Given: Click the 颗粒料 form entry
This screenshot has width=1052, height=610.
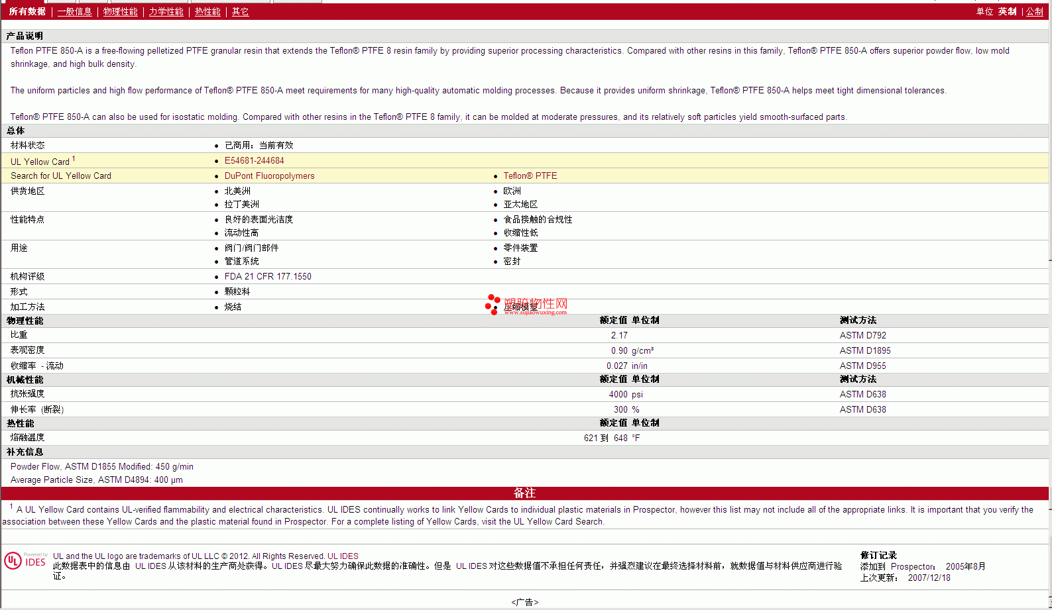Looking at the screenshot, I should [x=237, y=291].
